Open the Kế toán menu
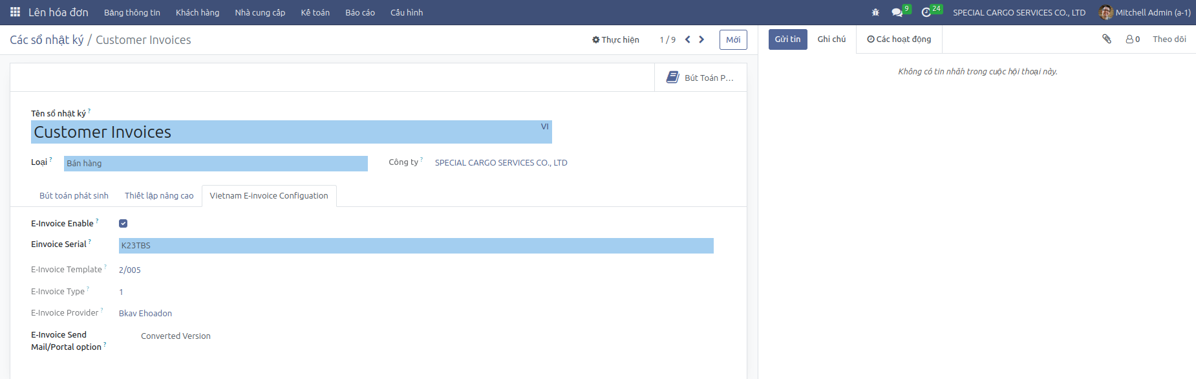Viewport: 1196px width, 379px height. (315, 12)
